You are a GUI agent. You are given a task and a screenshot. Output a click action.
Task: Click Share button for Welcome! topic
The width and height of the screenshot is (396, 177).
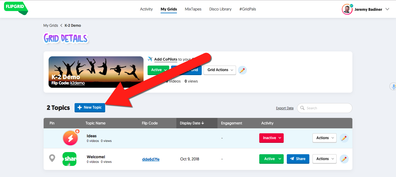[x=298, y=159]
